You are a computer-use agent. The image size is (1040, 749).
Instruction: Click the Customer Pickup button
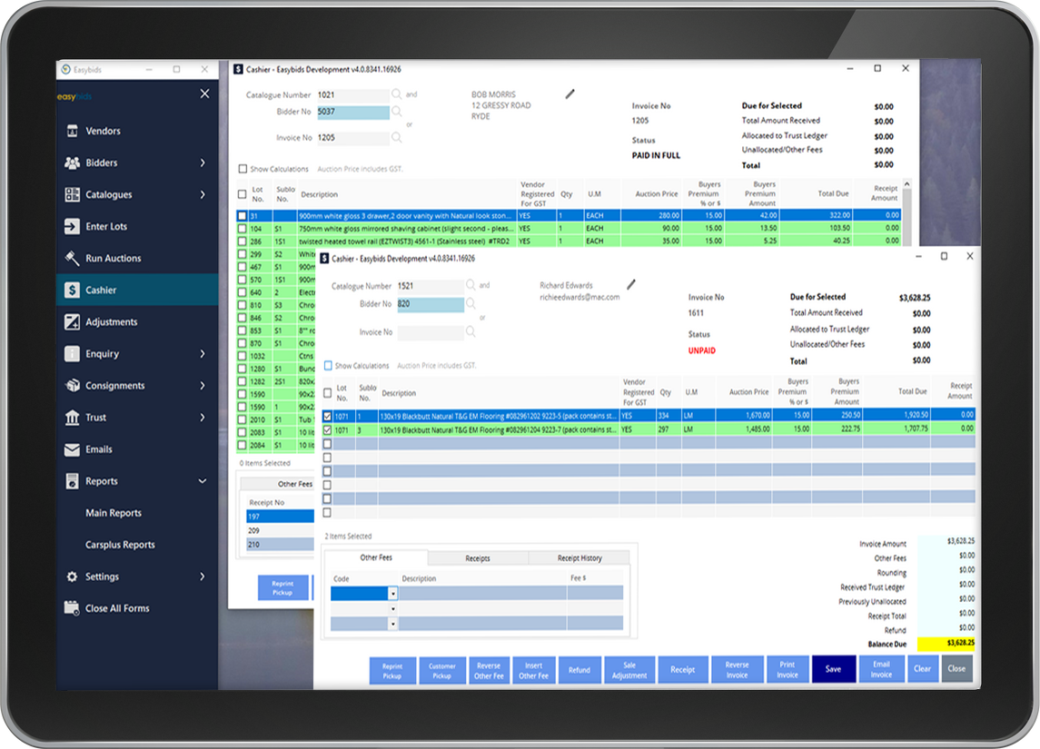click(441, 671)
